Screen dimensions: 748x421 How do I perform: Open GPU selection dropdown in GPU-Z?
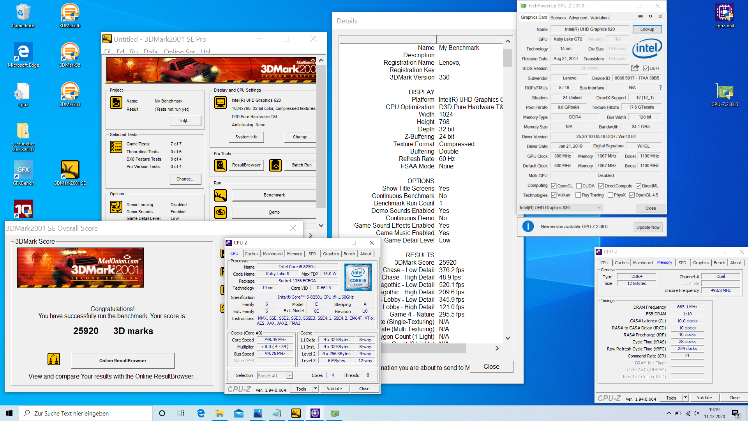(561, 208)
